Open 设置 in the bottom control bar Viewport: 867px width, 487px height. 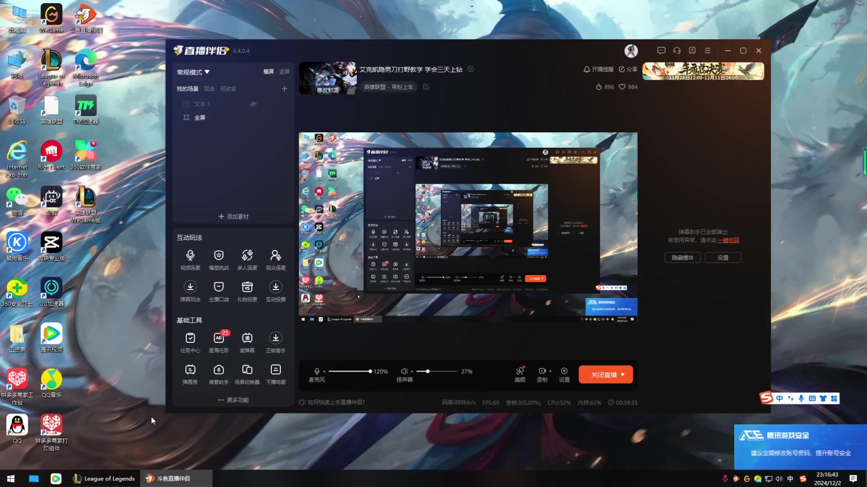coord(564,374)
